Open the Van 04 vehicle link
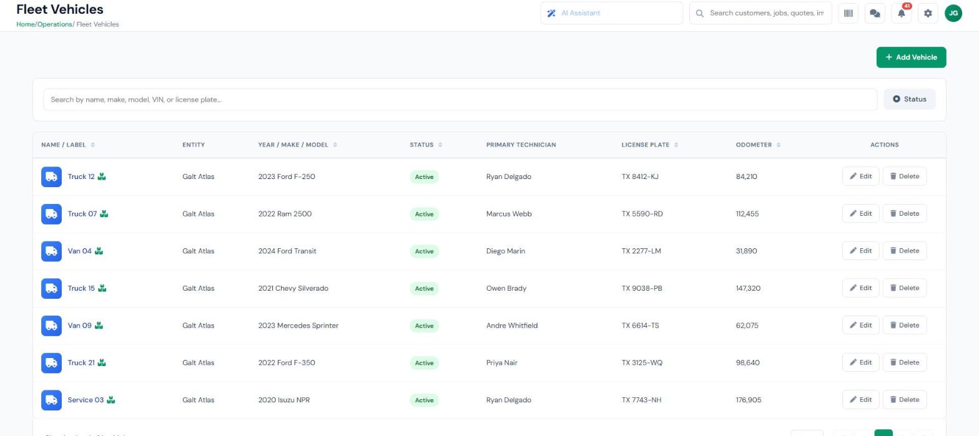The width and height of the screenshot is (979, 436). click(79, 251)
